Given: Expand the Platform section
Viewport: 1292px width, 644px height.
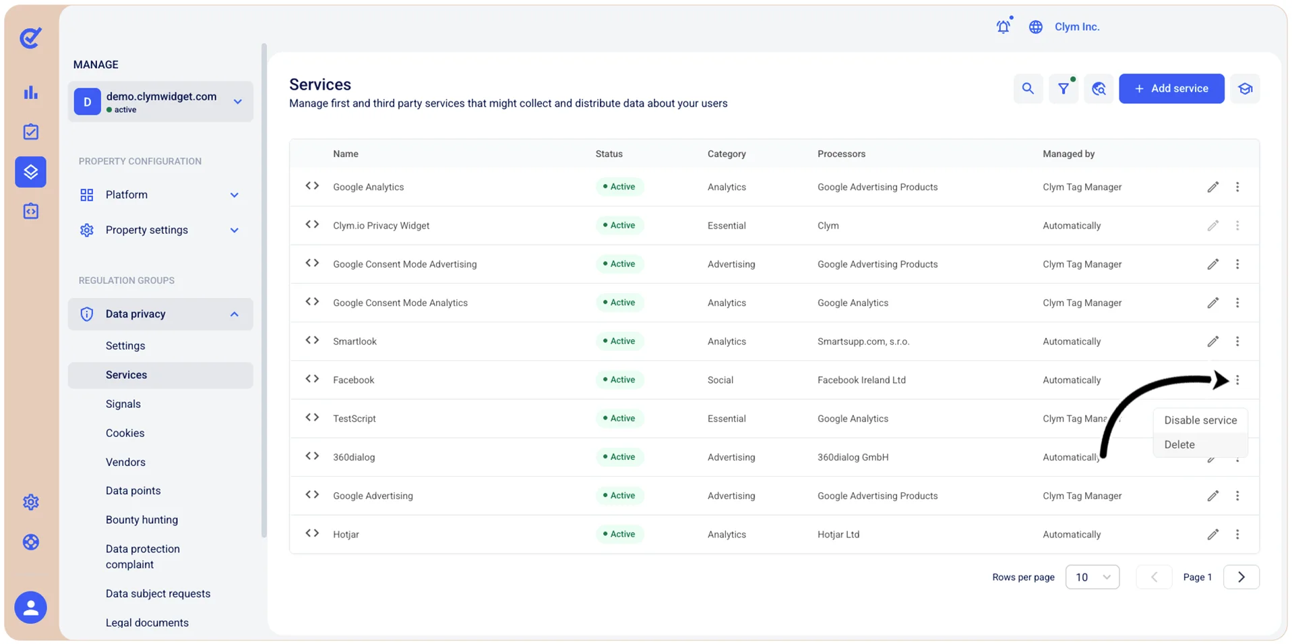Looking at the screenshot, I should pyautogui.click(x=160, y=195).
